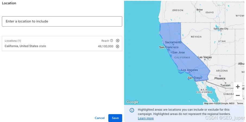Screen dimensions: 246x122
Task: Click the highlighted CALIFORNIA state label
Action: [182, 58]
